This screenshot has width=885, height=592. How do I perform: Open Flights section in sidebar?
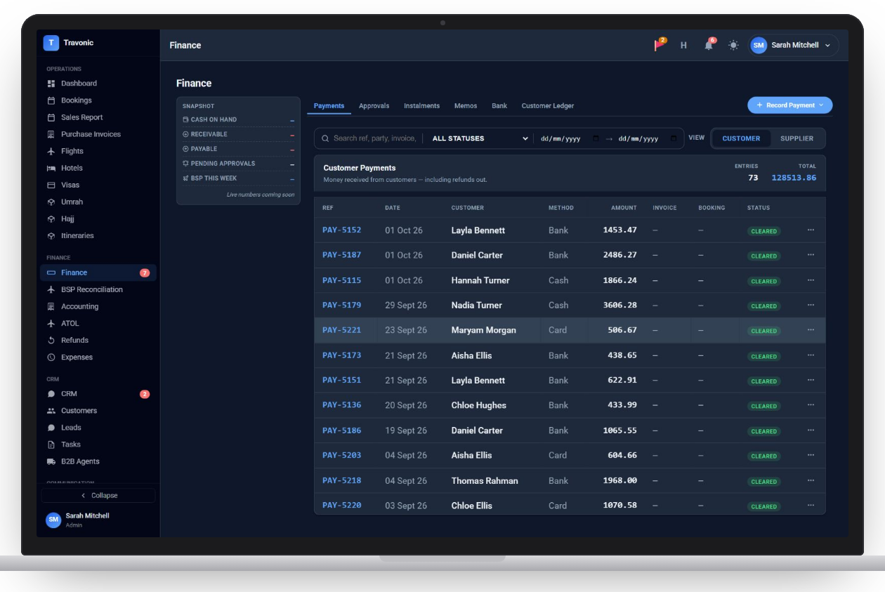[x=98, y=151]
